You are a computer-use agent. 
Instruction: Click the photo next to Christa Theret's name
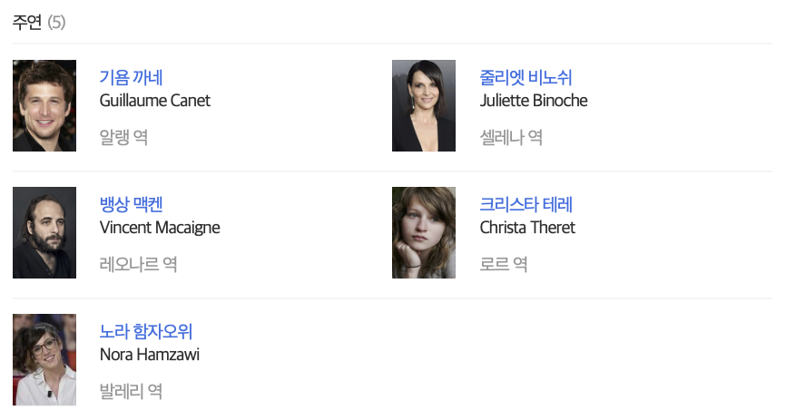pyautogui.click(x=424, y=233)
